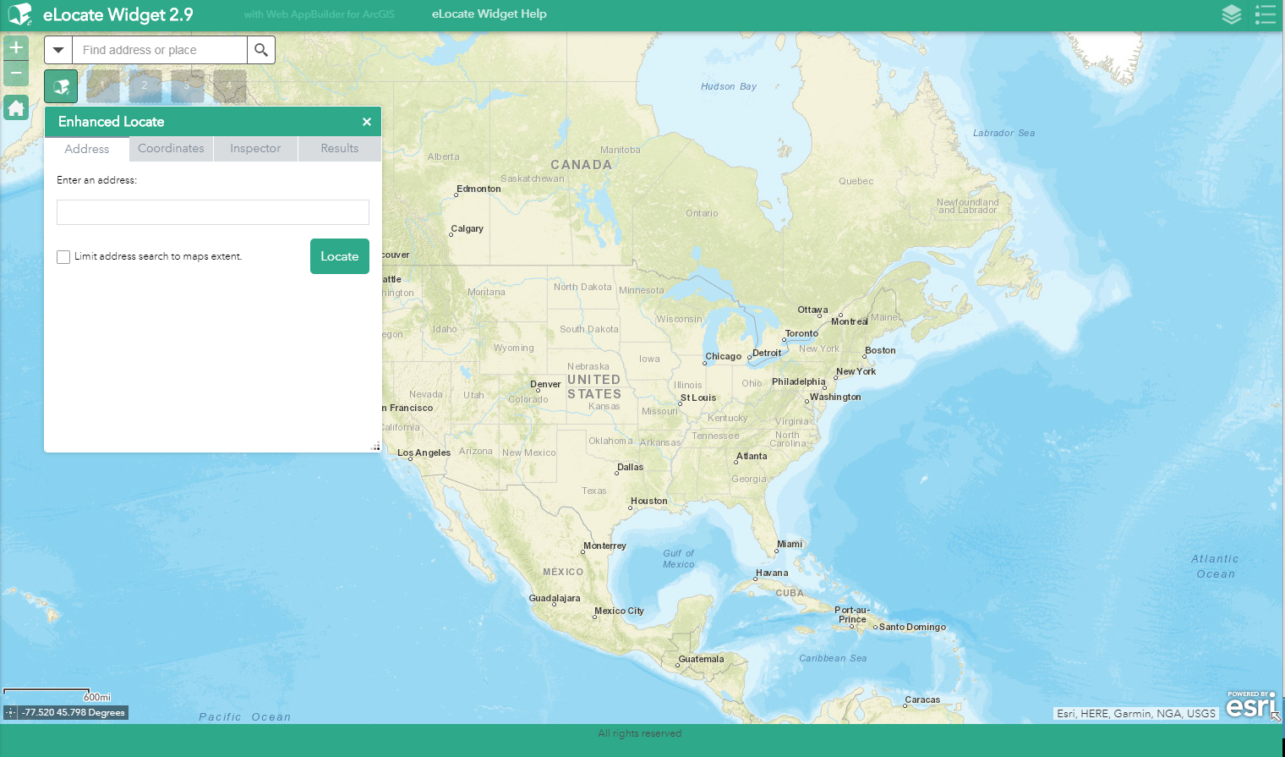This screenshot has width=1285, height=757.
Task: Click the Havana label on the map
Action: [772, 573]
